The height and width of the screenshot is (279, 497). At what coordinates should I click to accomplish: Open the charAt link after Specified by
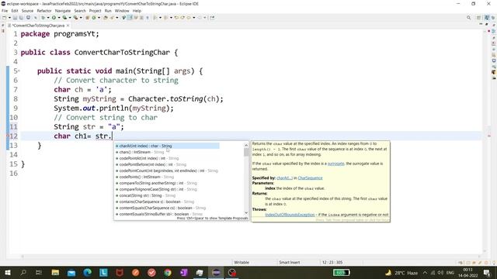click(284, 178)
